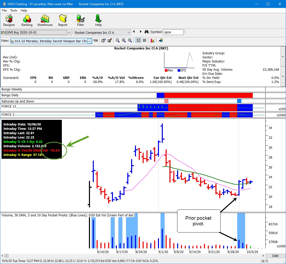The width and height of the screenshot is (286, 264).
Task: Open the Report tool
Action: coord(63,20)
